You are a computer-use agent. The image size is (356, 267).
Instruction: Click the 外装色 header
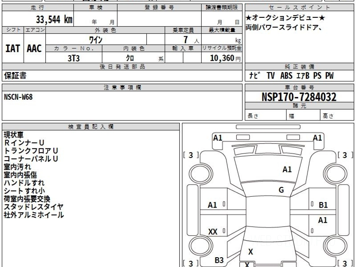coord(105,30)
